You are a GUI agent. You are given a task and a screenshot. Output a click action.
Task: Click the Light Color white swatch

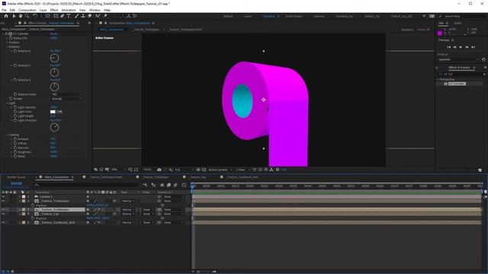pos(53,112)
